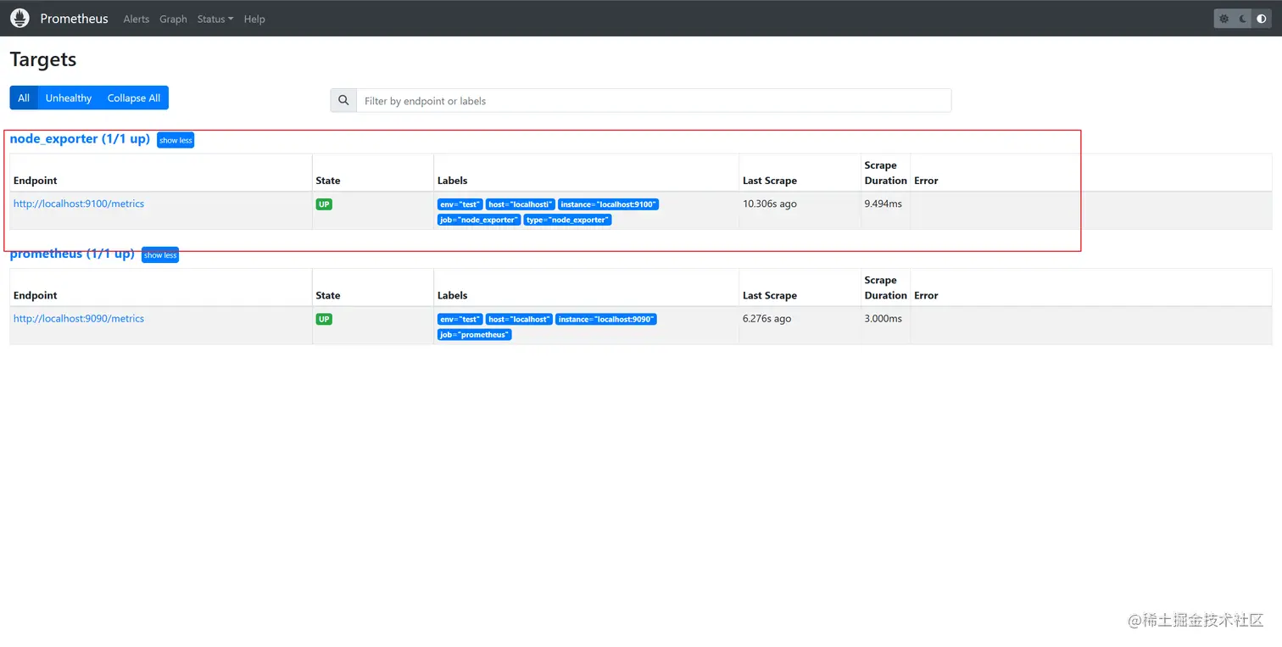
Task: Click the host="localhost" label in prometheus row
Action: click(x=519, y=320)
